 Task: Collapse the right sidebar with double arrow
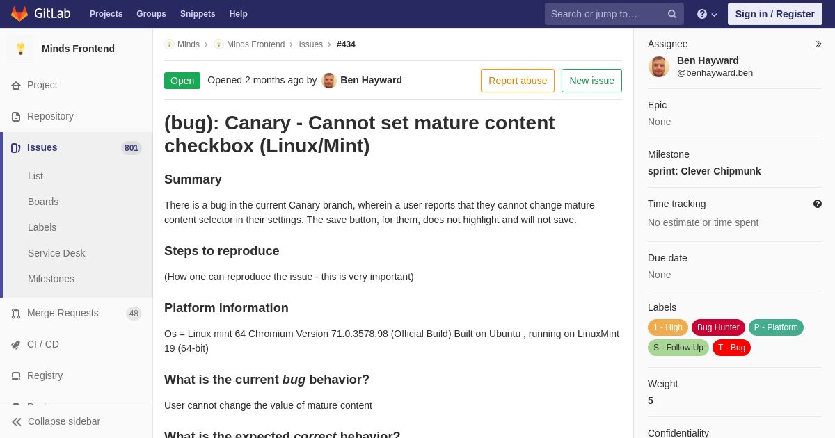(818, 44)
